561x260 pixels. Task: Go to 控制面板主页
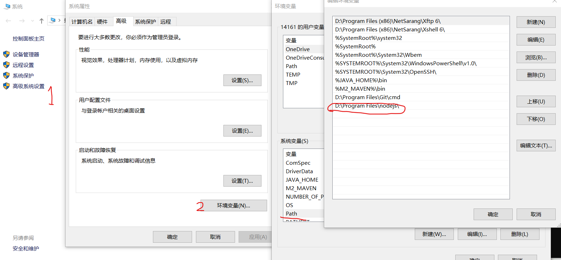29,38
